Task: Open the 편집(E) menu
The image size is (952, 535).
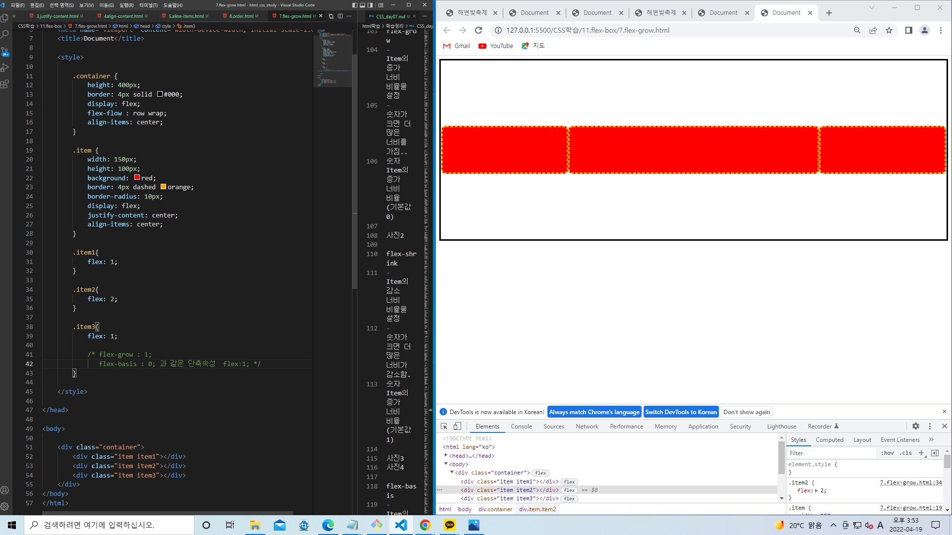Action: 37,5
